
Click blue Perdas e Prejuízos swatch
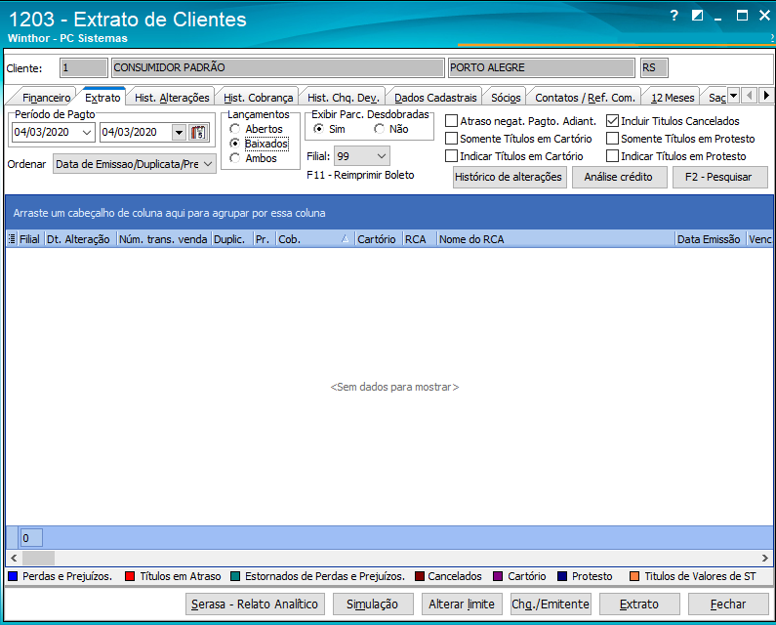pyautogui.click(x=13, y=576)
